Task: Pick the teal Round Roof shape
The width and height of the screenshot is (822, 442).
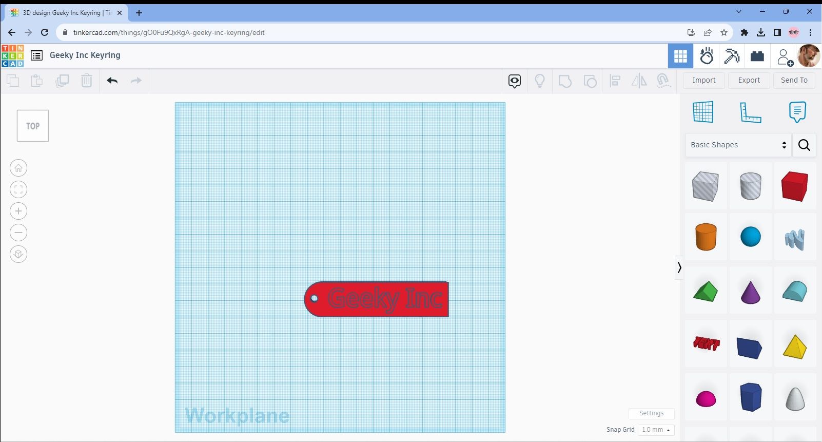Action: click(795, 291)
